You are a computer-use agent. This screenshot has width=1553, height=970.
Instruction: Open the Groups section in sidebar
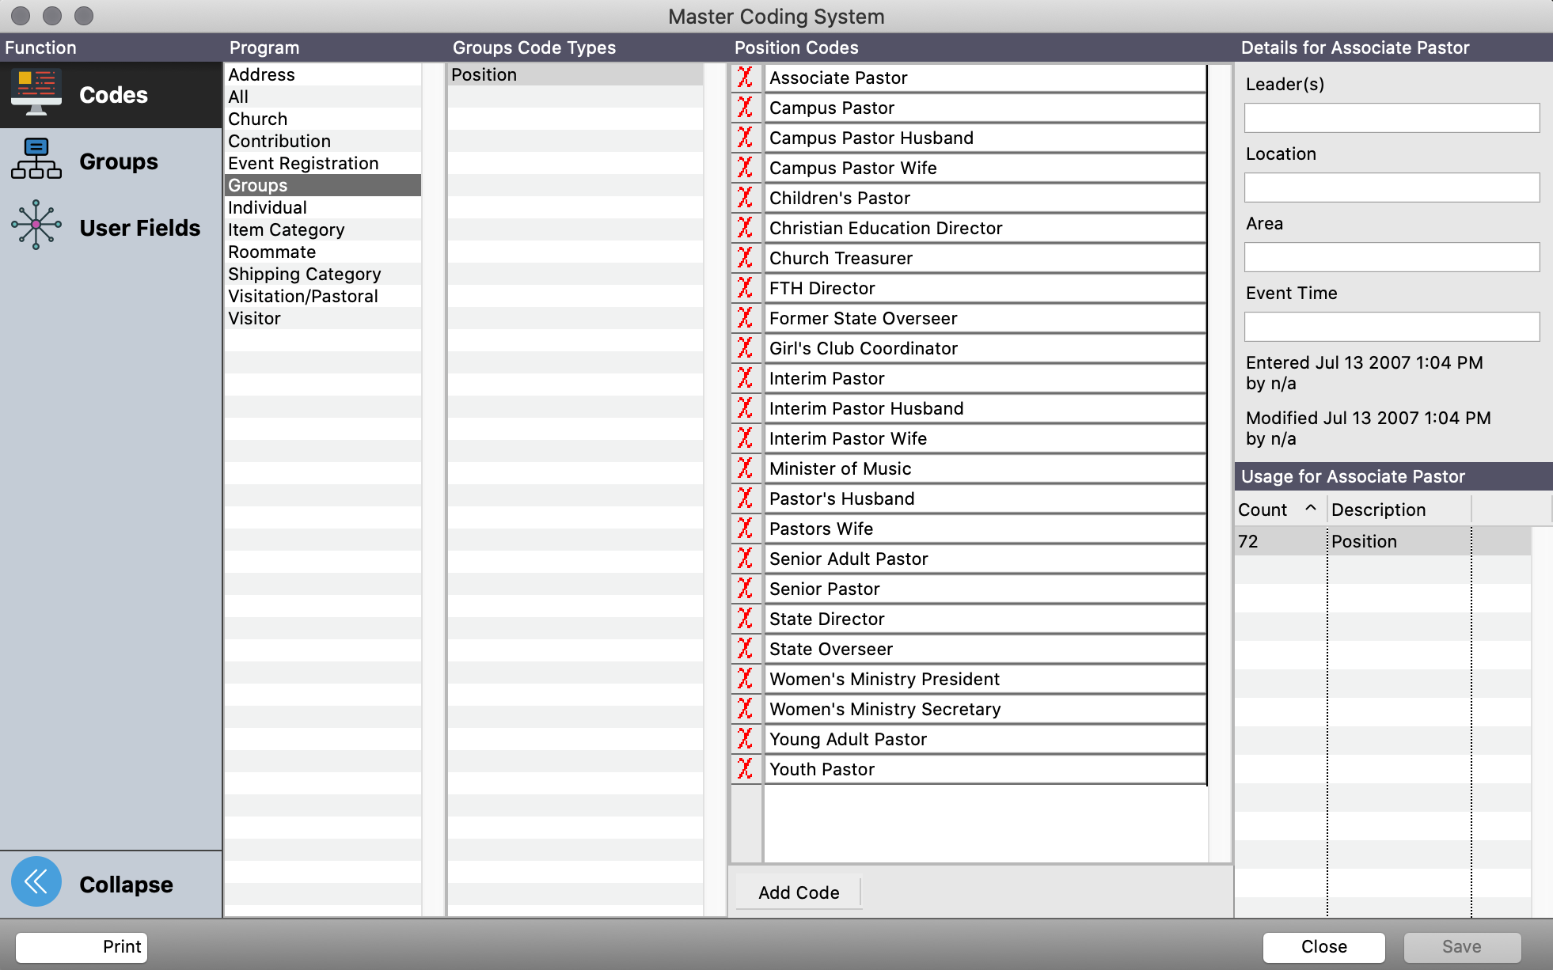point(117,161)
